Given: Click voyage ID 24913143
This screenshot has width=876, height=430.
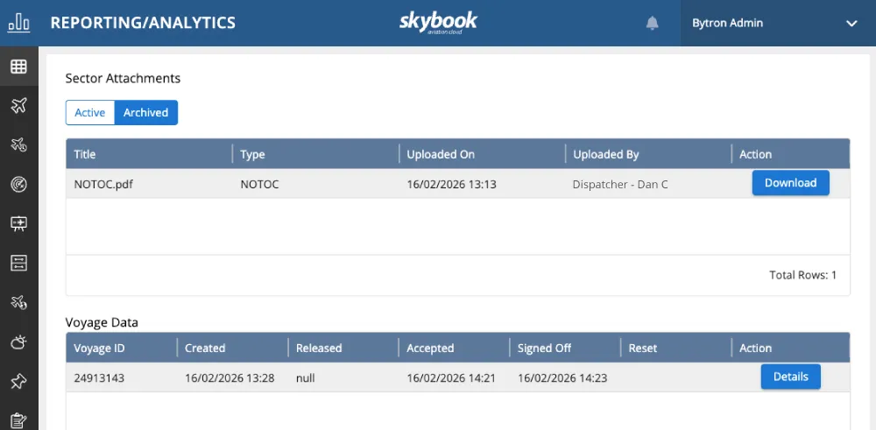Looking at the screenshot, I should (99, 378).
